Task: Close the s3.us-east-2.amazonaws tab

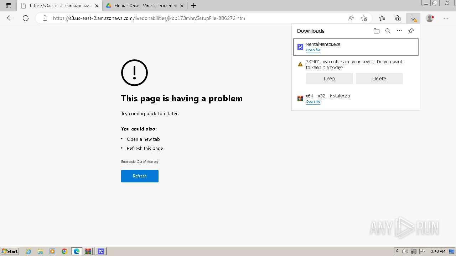Action: click(x=97, y=6)
